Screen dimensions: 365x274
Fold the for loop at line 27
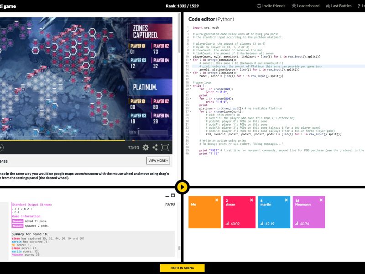[x=191, y=111]
